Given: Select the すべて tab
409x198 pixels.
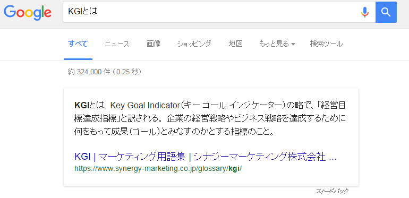Looking at the screenshot, I should 78,44.
